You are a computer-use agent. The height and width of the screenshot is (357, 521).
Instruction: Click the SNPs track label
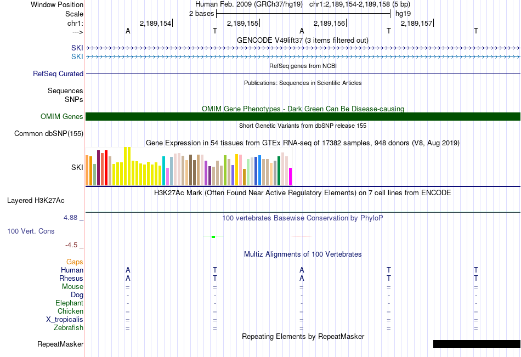click(x=74, y=99)
